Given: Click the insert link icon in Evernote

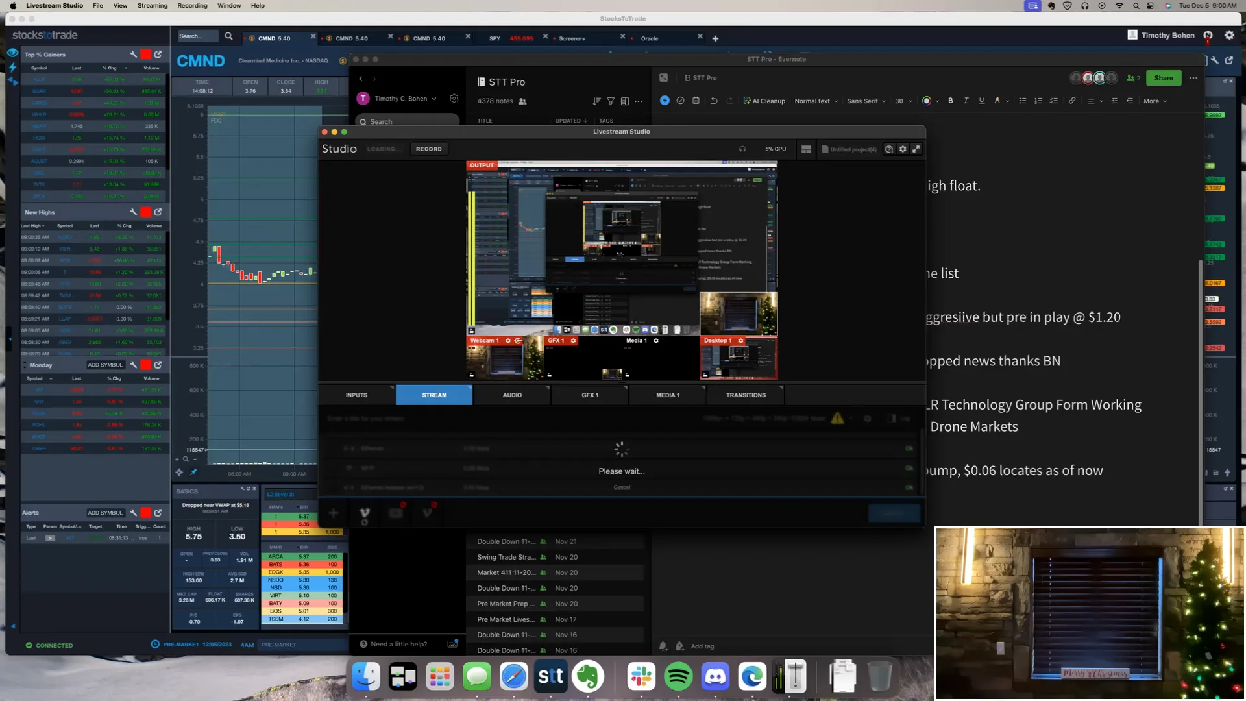Looking at the screenshot, I should (x=1072, y=101).
